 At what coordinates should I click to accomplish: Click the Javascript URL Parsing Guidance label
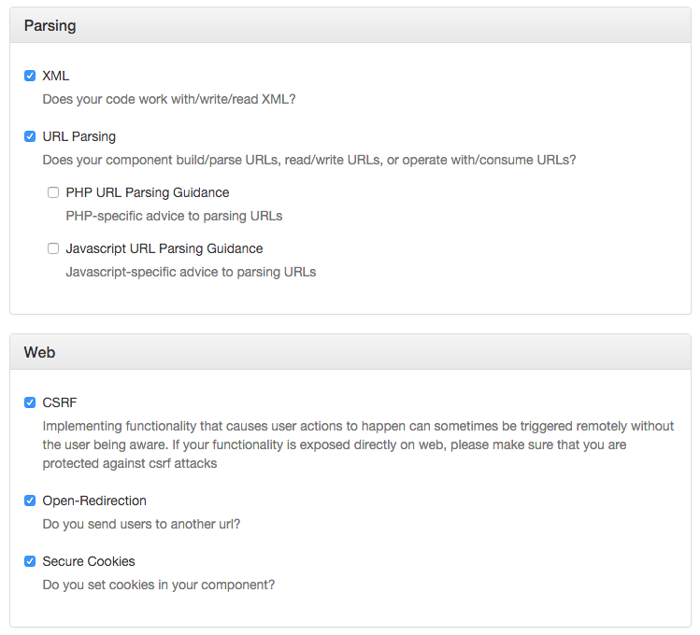[x=164, y=248]
